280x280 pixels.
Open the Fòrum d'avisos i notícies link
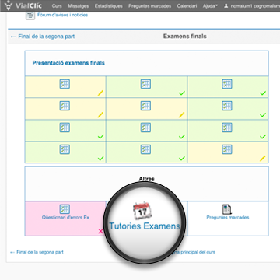[62, 15]
